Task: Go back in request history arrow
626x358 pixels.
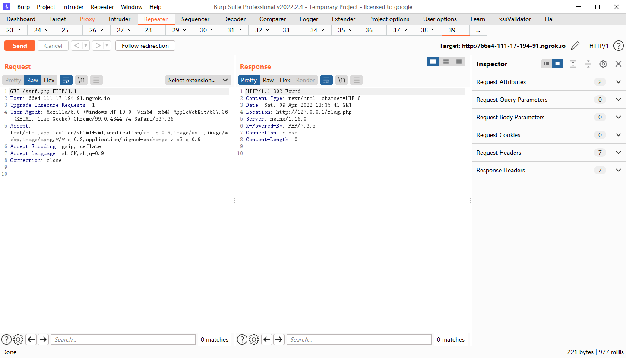Action: coord(76,46)
